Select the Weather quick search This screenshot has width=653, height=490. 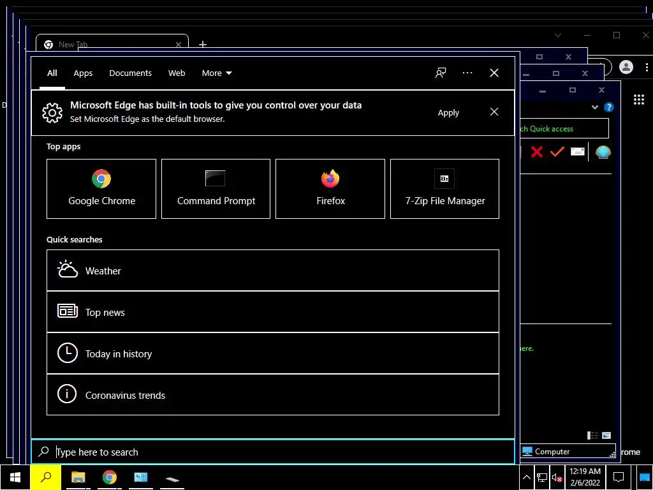(x=273, y=271)
